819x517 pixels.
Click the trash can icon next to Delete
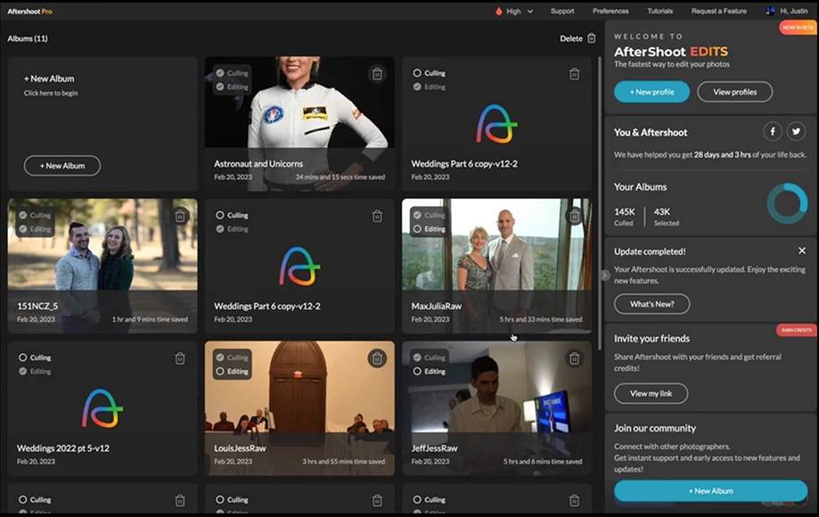592,38
